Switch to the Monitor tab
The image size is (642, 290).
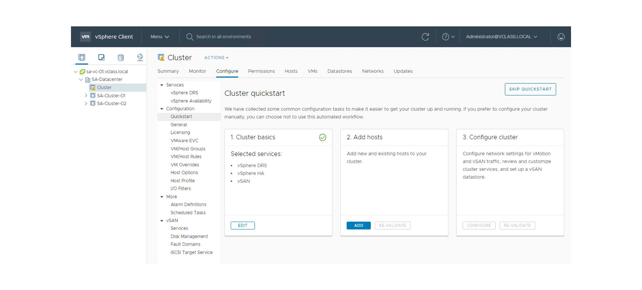click(x=198, y=71)
